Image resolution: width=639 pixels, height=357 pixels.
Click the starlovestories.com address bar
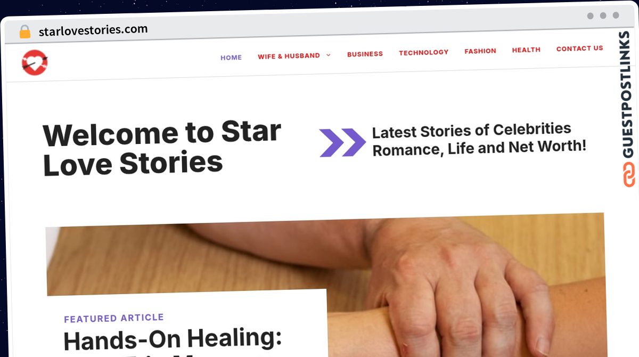point(93,30)
